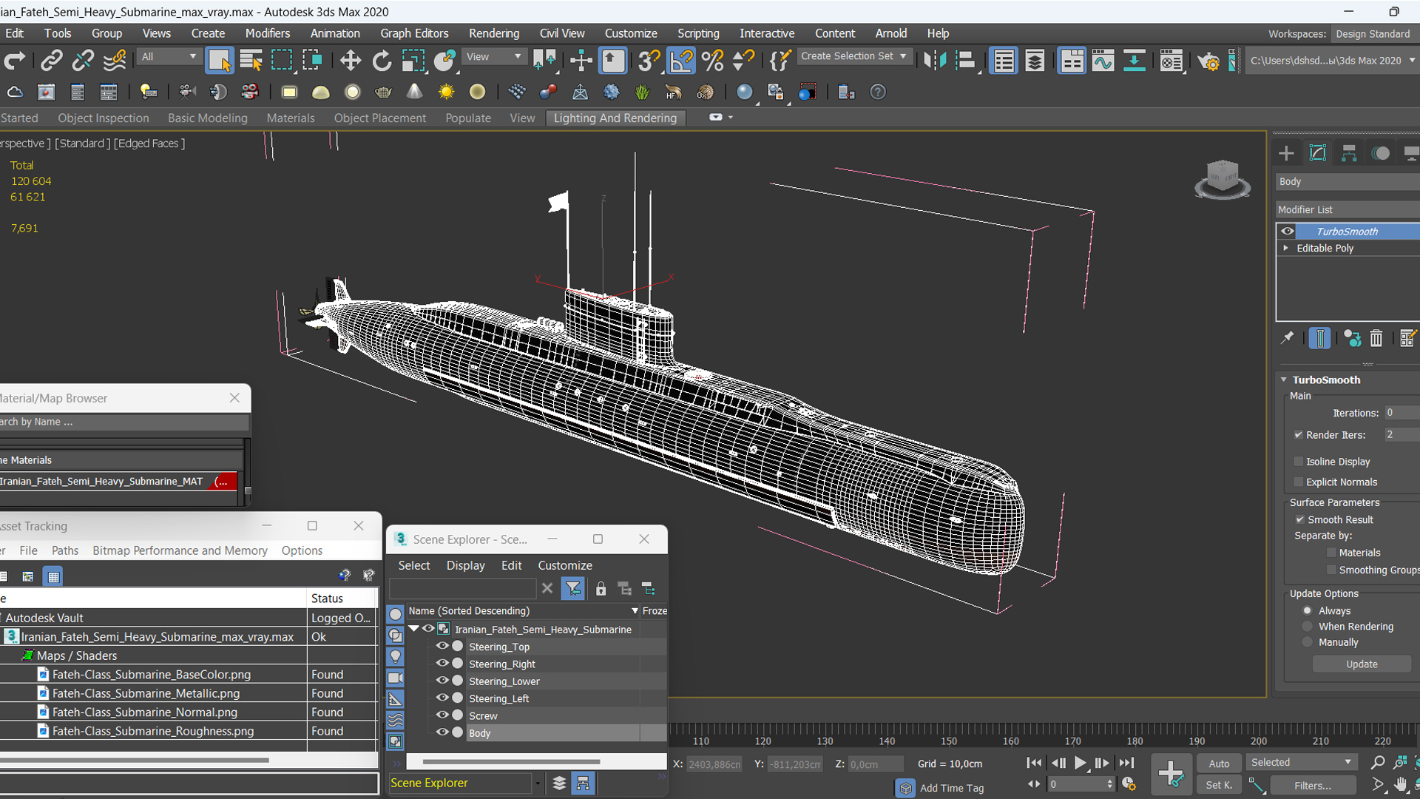Select the Move transform tool

tap(350, 61)
